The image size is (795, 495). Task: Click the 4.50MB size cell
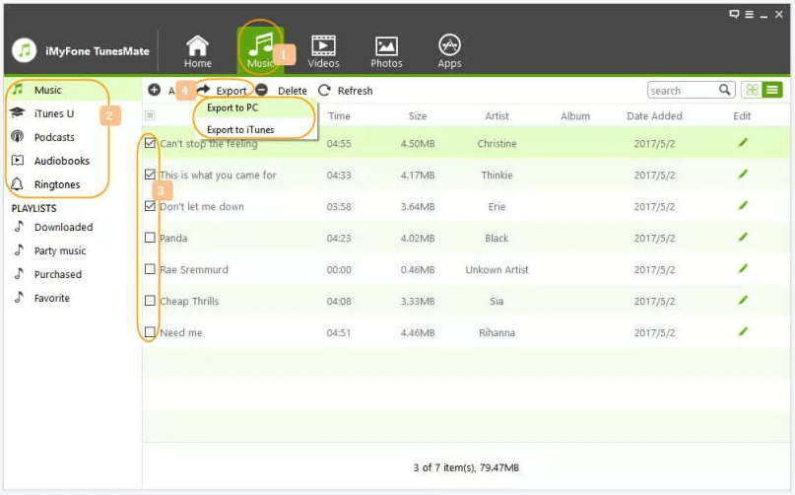pyautogui.click(x=418, y=144)
